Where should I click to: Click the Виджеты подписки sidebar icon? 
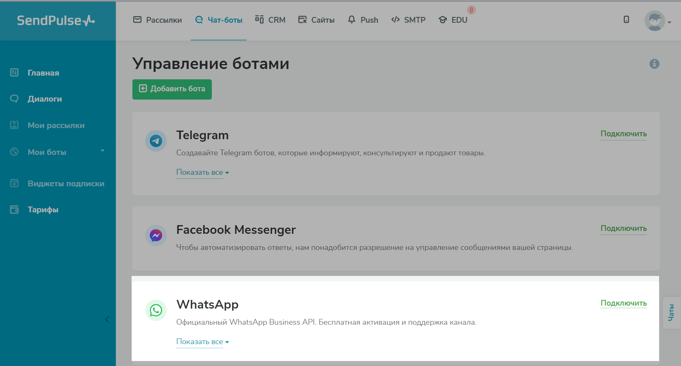pos(14,183)
